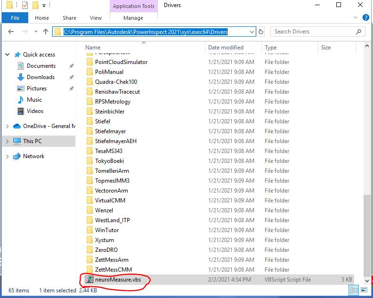The height and width of the screenshot is (298, 373).
Task: Click the Back navigation arrow
Action: (11, 32)
